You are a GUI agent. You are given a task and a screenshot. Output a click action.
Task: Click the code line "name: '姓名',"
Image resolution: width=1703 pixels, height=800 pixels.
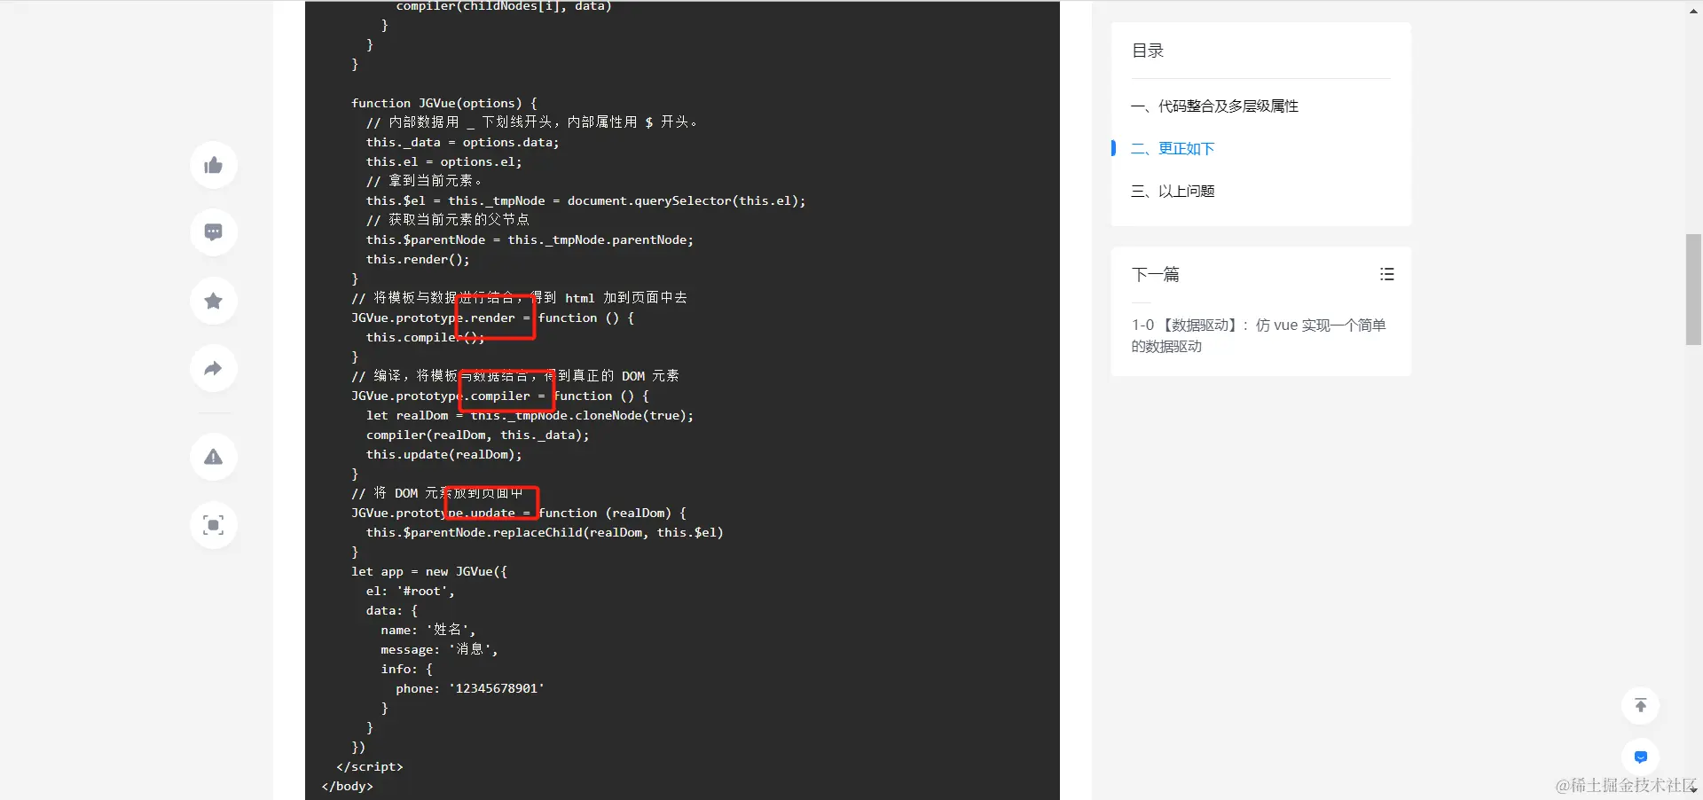pos(428,630)
